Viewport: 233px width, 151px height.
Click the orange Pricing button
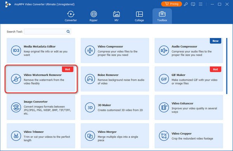coord(172,4)
